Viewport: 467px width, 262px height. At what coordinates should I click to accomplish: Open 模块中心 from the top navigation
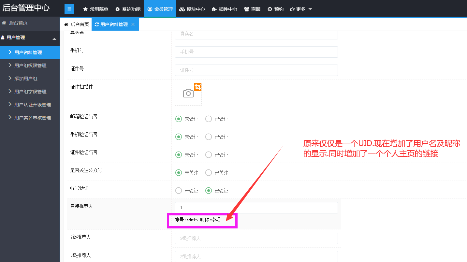tap(192, 9)
